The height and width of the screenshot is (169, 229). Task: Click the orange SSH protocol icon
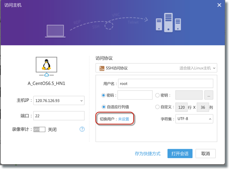102,68
